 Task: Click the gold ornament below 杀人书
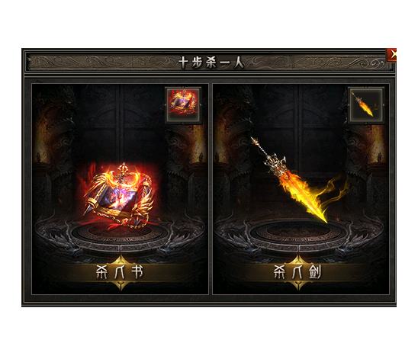[121, 285]
